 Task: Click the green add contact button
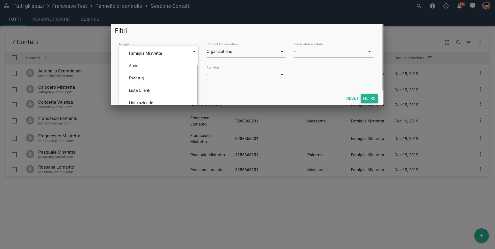(x=481, y=236)
